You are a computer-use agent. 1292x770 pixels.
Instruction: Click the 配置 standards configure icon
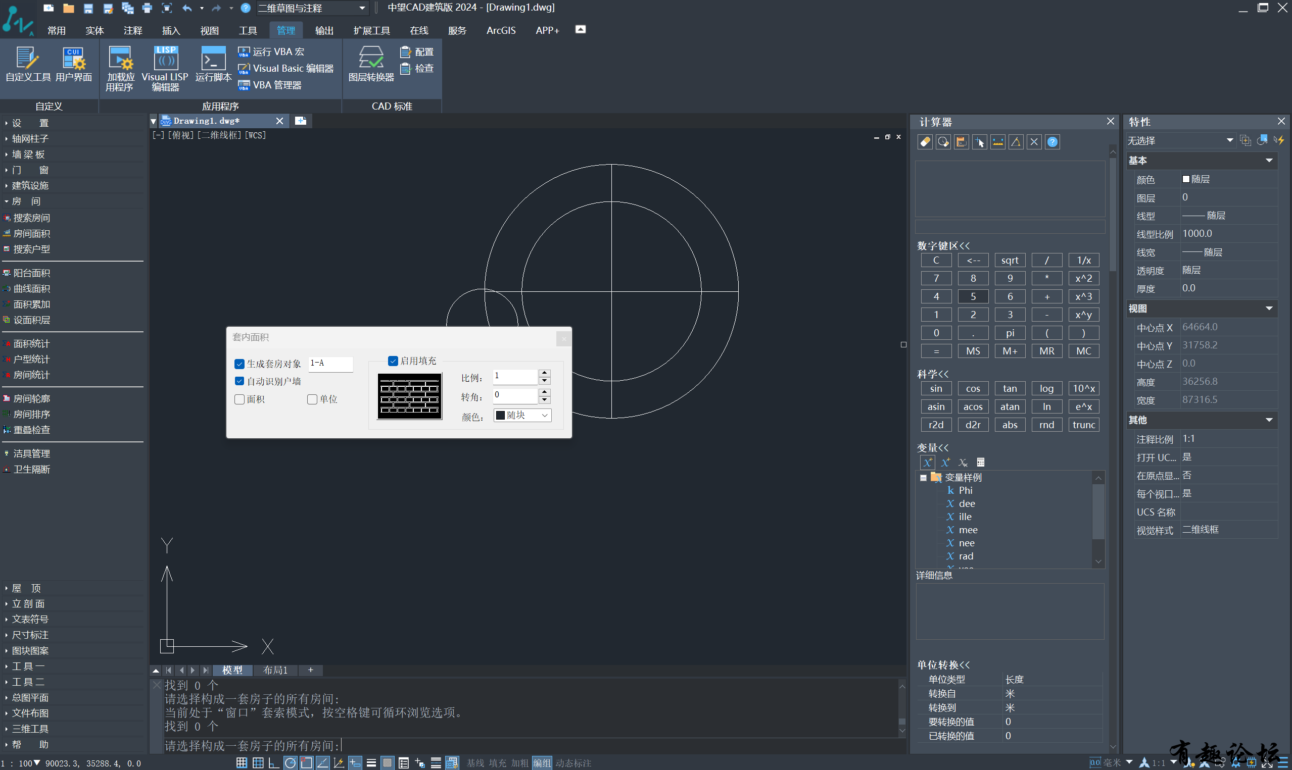click(417, 52)
